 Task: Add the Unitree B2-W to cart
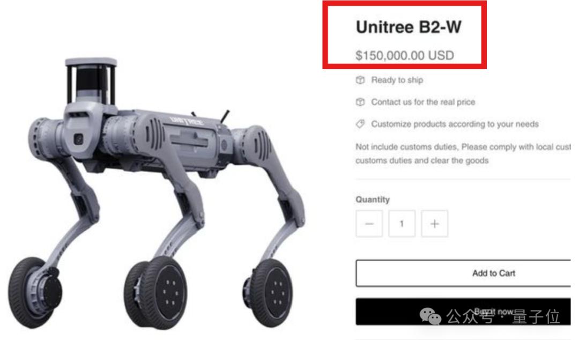463,273
